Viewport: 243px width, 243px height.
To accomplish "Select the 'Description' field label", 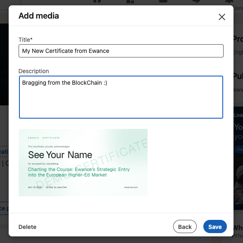I will pyautogui.click(x=33, y=71).
